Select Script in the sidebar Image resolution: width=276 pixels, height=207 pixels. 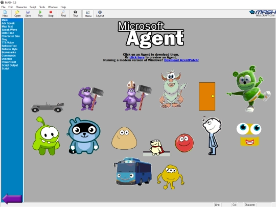pyautogui.click(x=5, y=68)
